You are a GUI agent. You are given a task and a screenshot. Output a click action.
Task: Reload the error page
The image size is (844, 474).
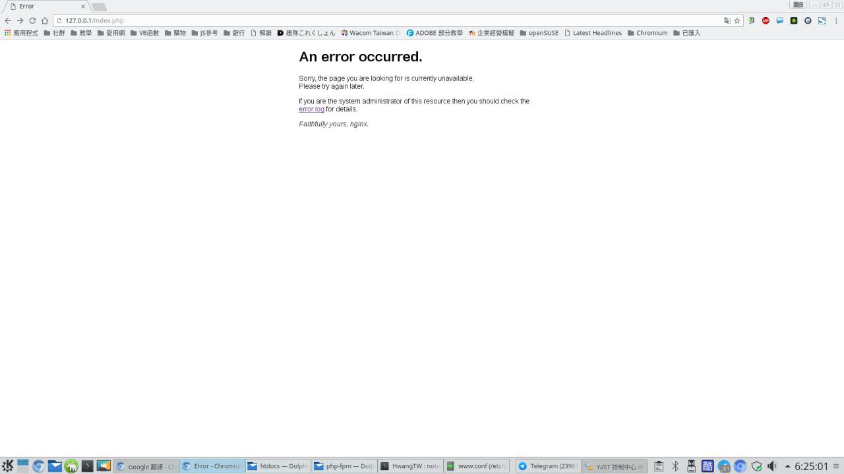pyautogui.click(x=32, y=20)
